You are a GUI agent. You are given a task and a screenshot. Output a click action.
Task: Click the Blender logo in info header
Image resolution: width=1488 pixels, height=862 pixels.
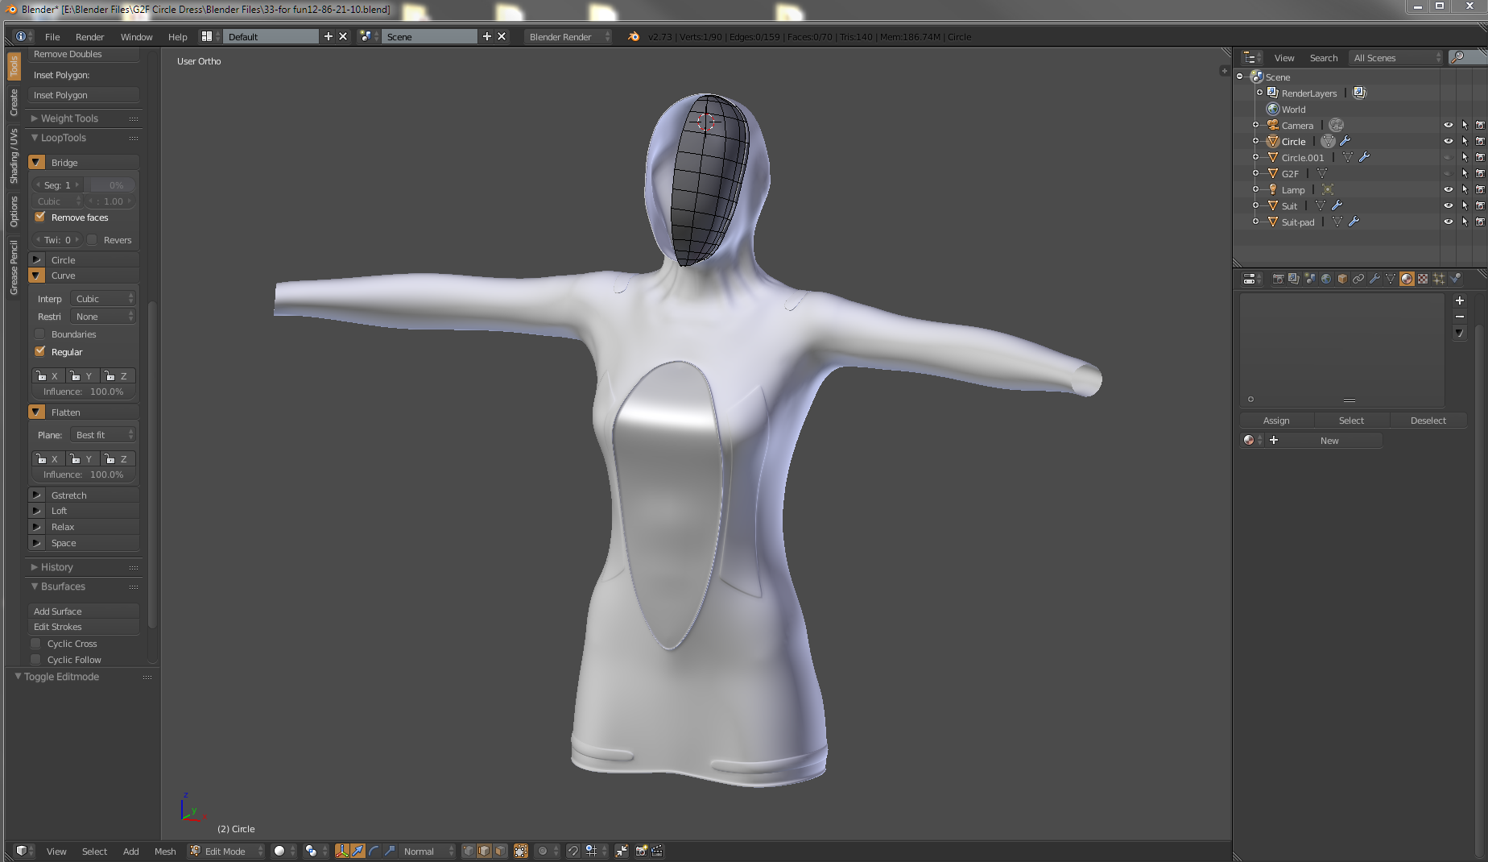(x=634, y=36)
